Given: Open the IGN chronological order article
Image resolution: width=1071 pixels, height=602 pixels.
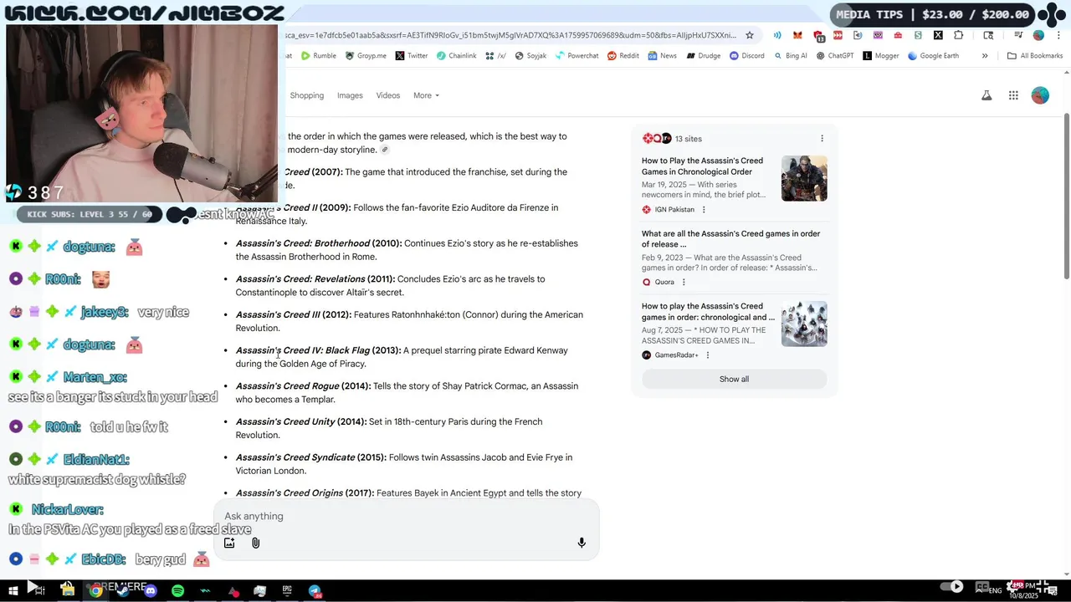Looking at the screenshot, I should 703,166.
